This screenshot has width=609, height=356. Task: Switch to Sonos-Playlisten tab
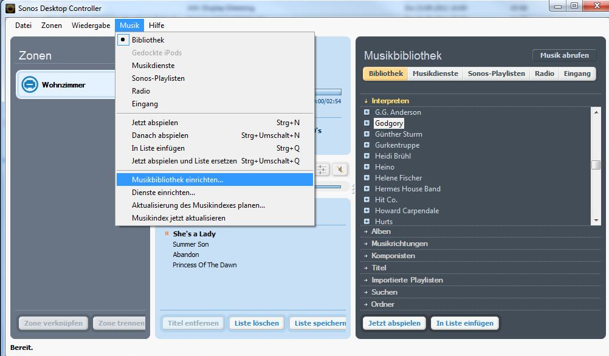pos(497,74)
